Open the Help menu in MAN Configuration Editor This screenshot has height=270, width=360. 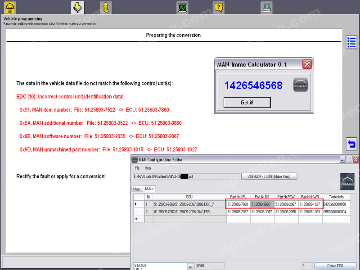coord(149,167)
